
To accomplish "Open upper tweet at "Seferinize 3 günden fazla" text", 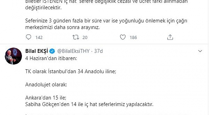I will (106, 21).
